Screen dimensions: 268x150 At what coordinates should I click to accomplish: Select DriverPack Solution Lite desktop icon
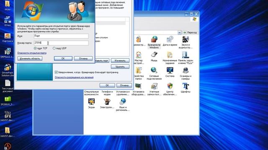pos(8,70)
